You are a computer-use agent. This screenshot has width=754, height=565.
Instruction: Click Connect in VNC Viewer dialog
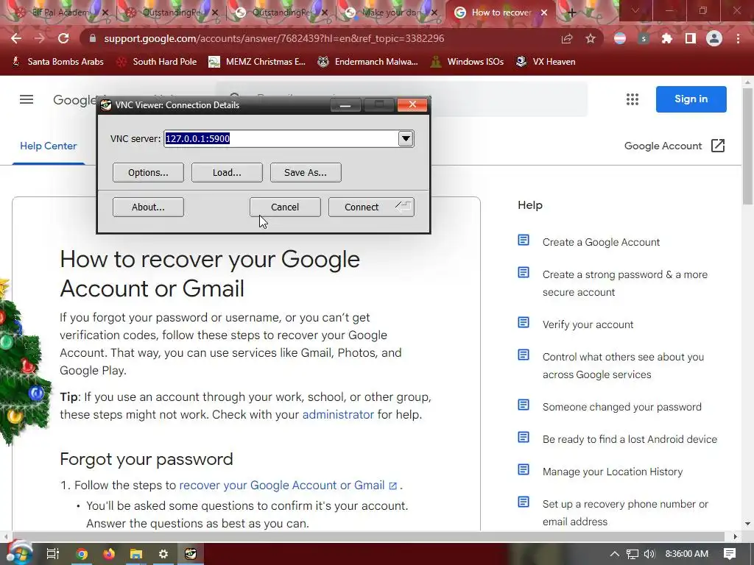[x=371, y=207]
